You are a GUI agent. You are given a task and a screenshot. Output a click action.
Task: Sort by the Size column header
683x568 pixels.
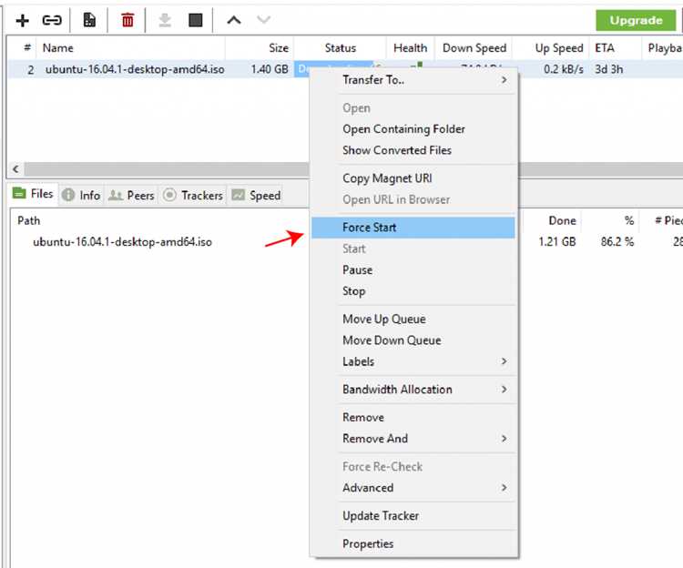[x=260, y=48]
